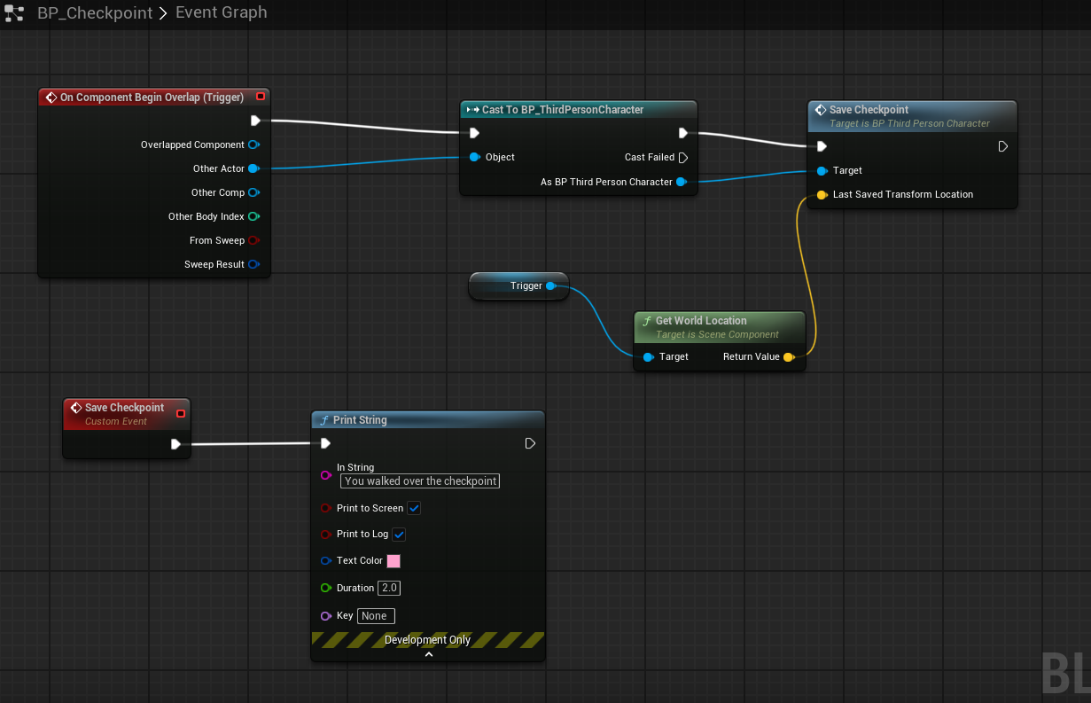Click the red delegate box on Save Checkpoint event
This screenshot has height=703, width=1091.
pyautogui.click(x=181, y=413)
